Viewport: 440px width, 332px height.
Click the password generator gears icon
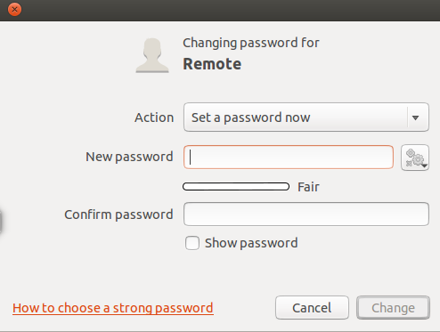point(415,158)
